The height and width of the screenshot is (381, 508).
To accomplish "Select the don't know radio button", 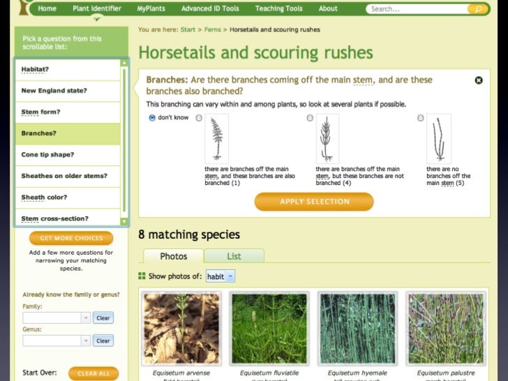I will tap(152, 118).
